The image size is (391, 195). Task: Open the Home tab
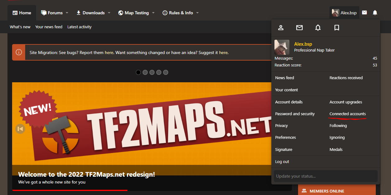22,13
